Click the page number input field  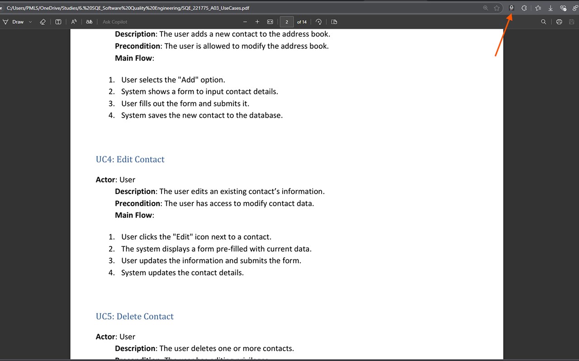coord(287,22)
